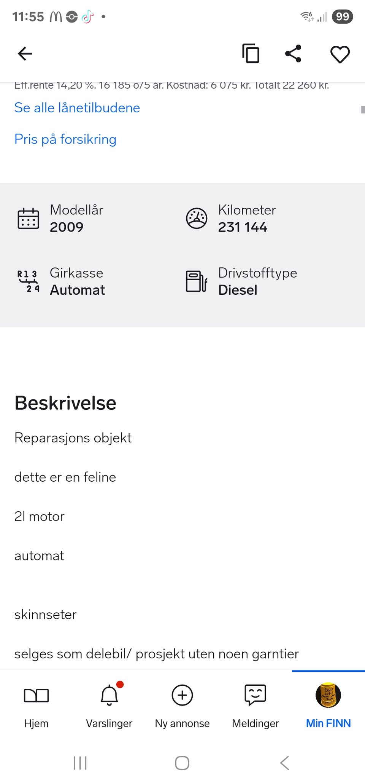
Task: Tap the copy icon in header
Action: click(251, 53)
